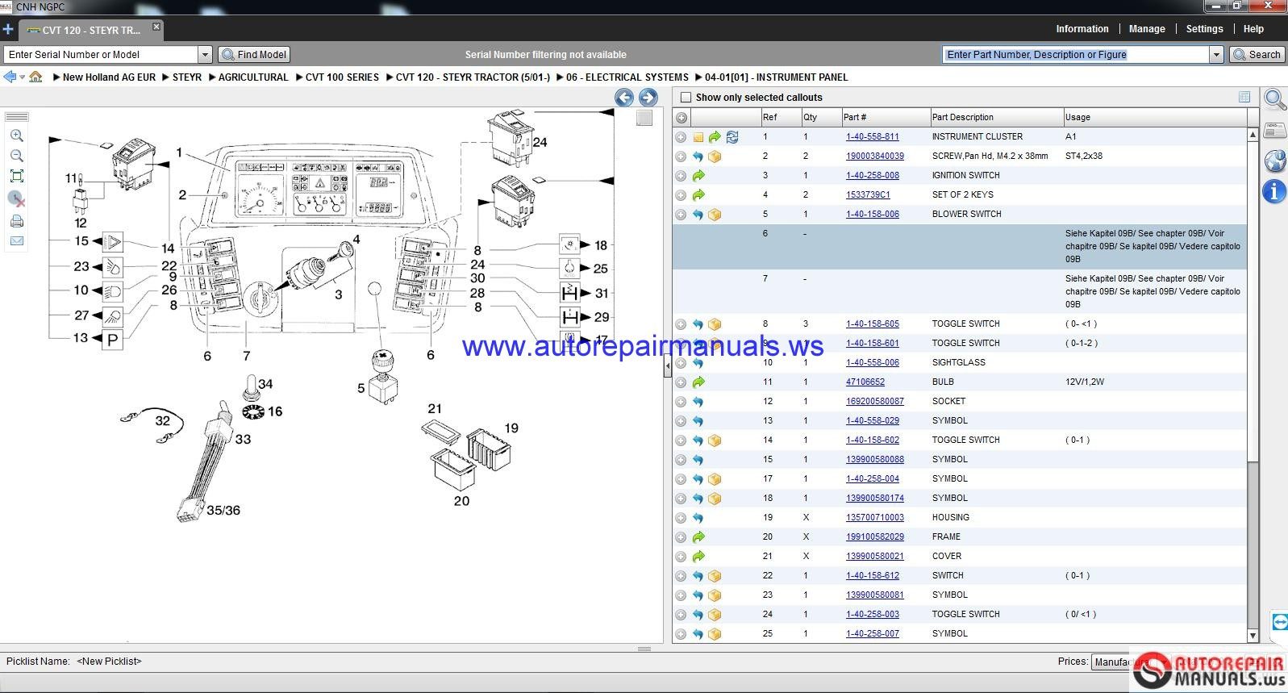The height and width of the screenshot is (693, 1288).
Task: Open the Settings menu
Action: coord(1204,29)
